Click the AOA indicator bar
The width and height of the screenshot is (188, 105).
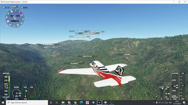click(32, 93)
